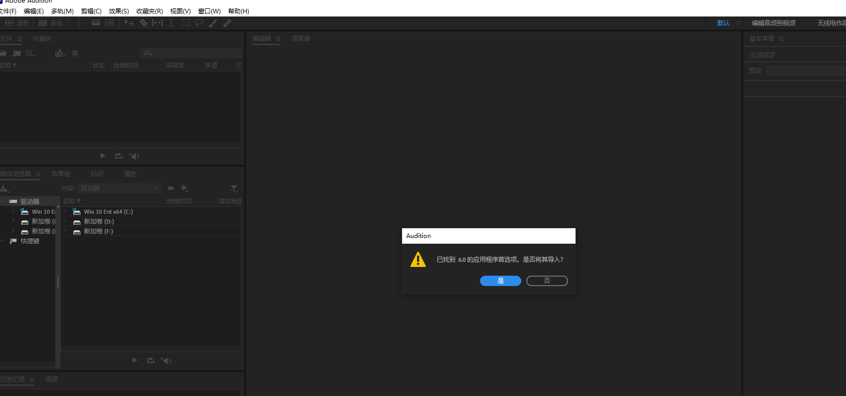Switch to the 效果组 tab

[x=61, y=174]
